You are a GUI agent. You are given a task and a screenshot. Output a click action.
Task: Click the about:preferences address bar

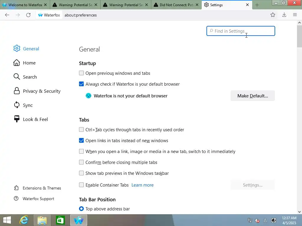pyautogui.click(x=166, y=15)
